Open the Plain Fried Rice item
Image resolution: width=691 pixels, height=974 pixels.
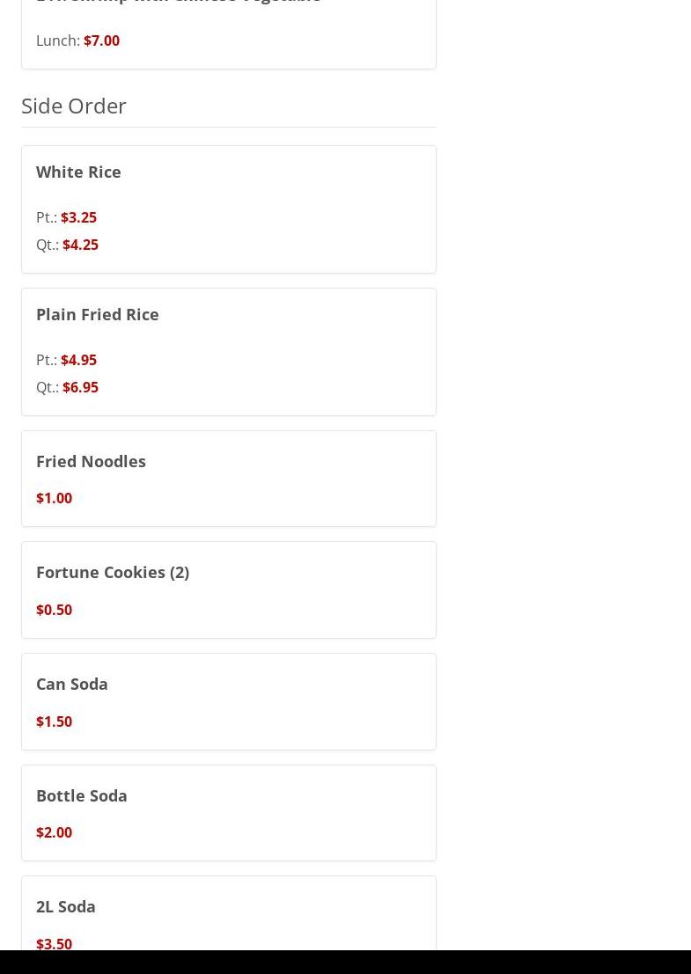pos(97,314)
